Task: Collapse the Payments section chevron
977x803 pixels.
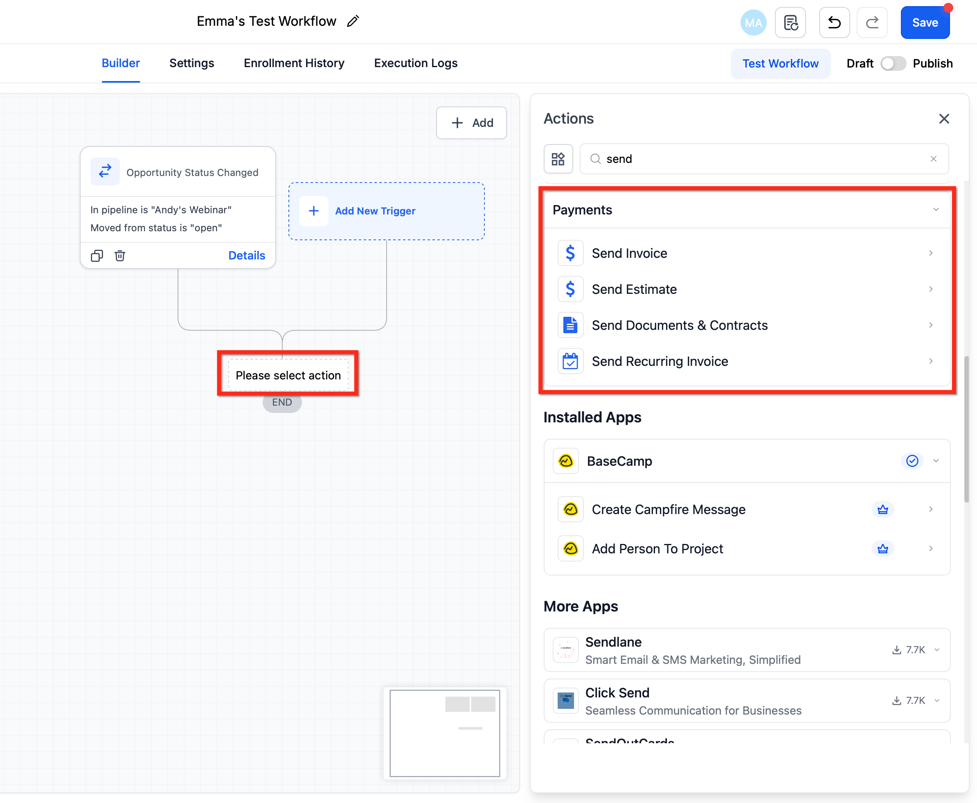Action: point(936,210)
